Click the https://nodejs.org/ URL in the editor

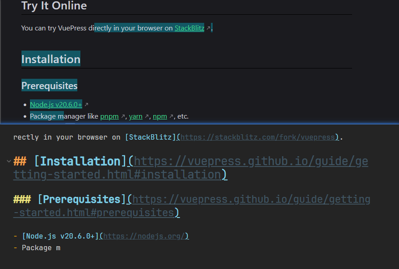144,236
